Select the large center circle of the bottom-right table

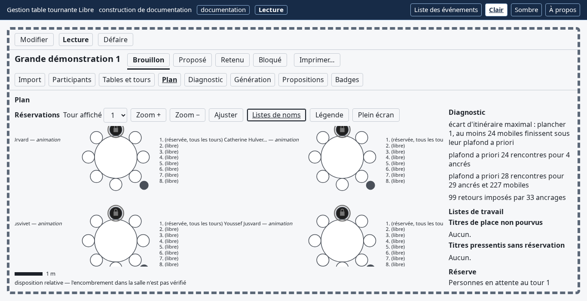tap(342, 241)
